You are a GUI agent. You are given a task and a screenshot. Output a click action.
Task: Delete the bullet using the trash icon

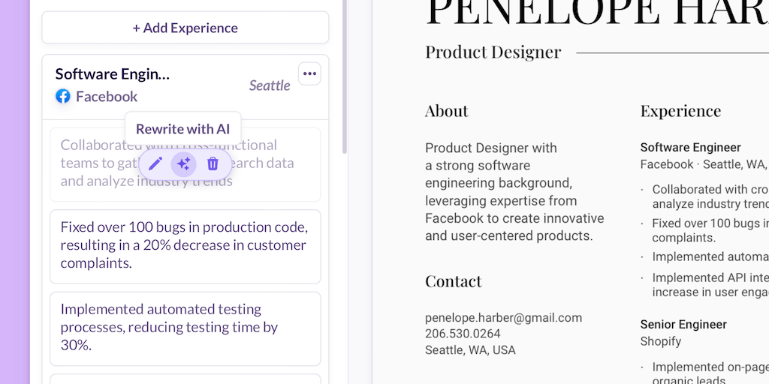click(x=213, y=163)
